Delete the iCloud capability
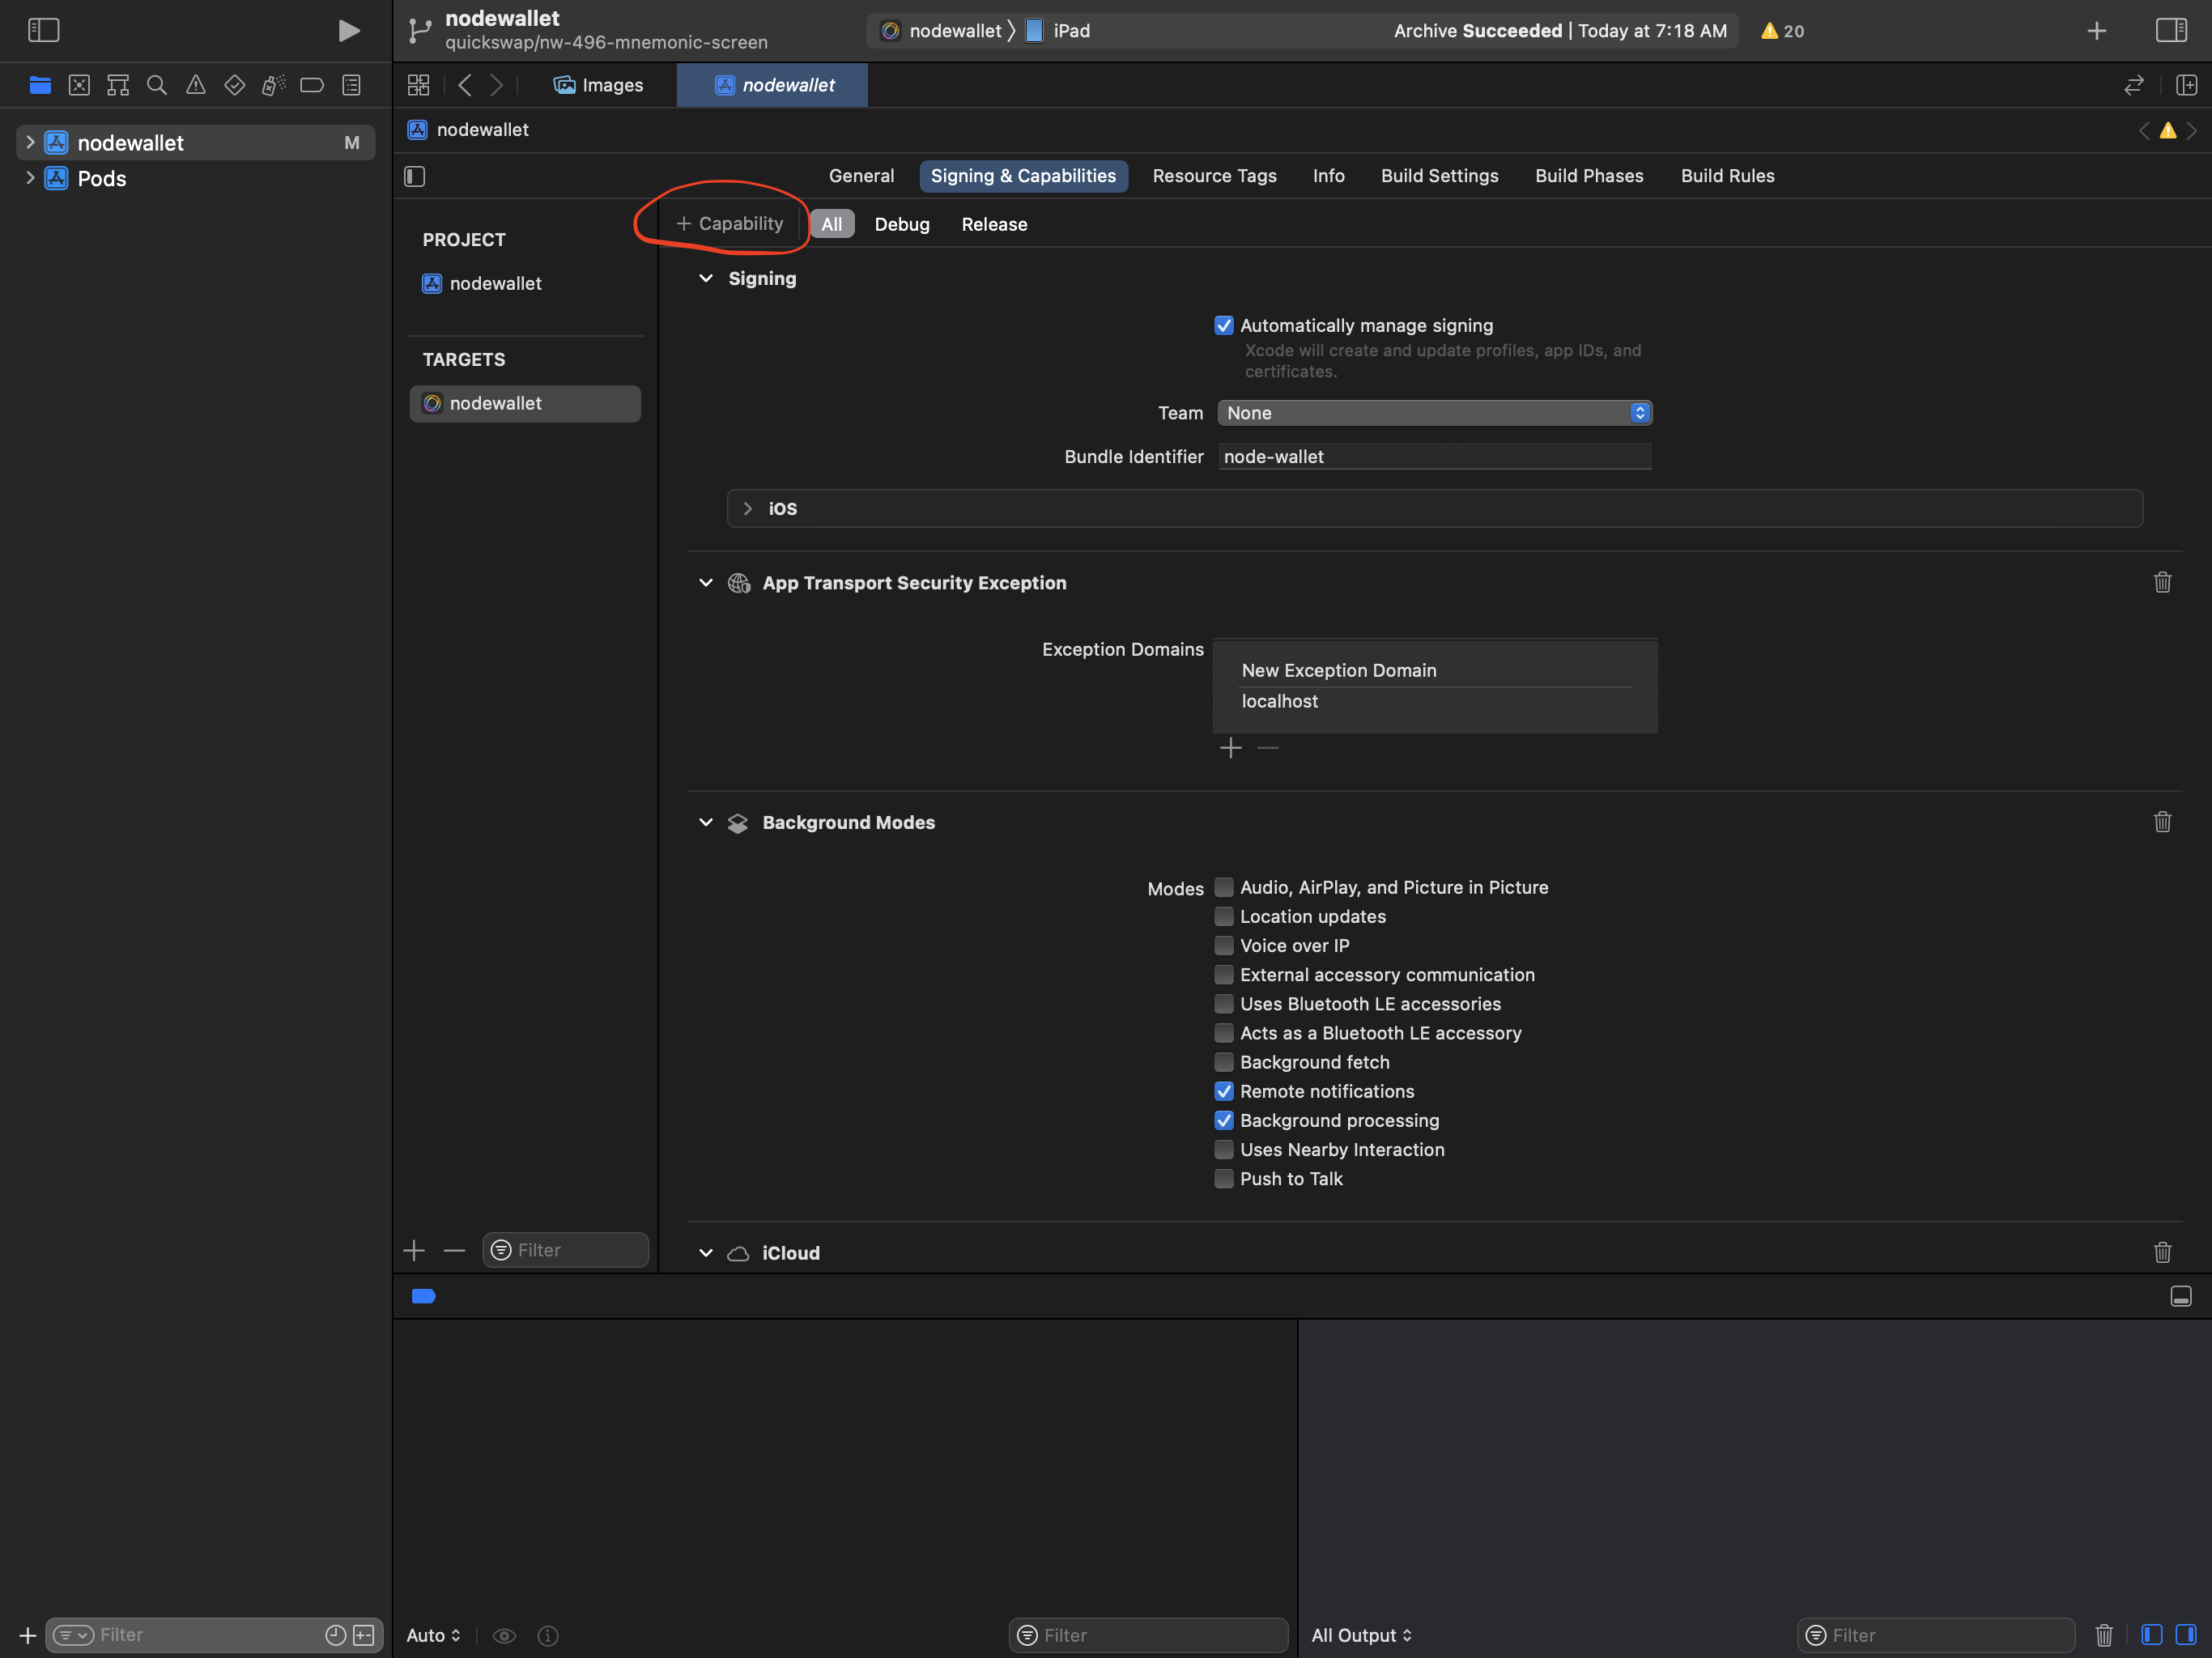This screenshot has width=2212, height=1658. tap(2162, 1252)
